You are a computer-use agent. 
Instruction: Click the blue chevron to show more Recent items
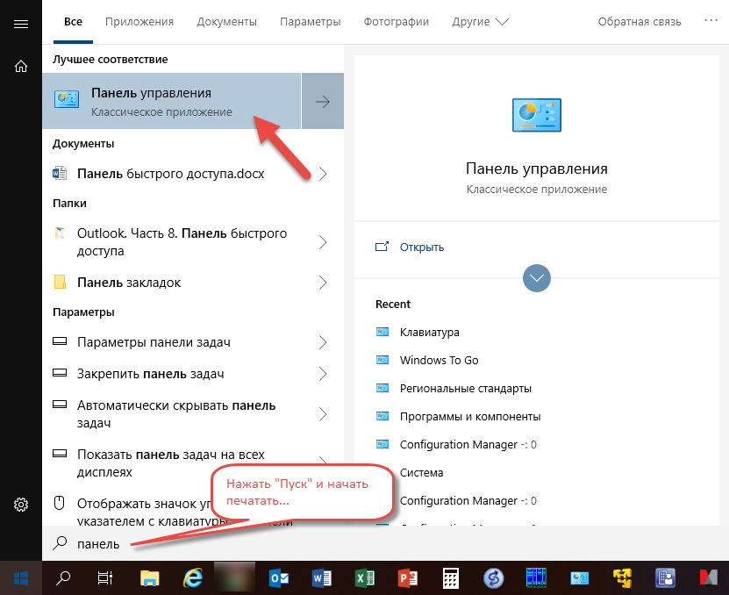coord(536,278)
